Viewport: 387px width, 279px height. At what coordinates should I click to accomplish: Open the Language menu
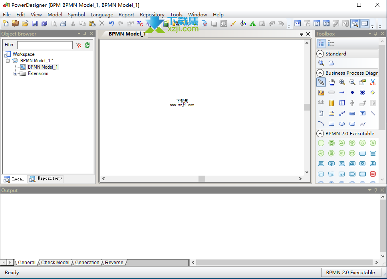[102, 15]
